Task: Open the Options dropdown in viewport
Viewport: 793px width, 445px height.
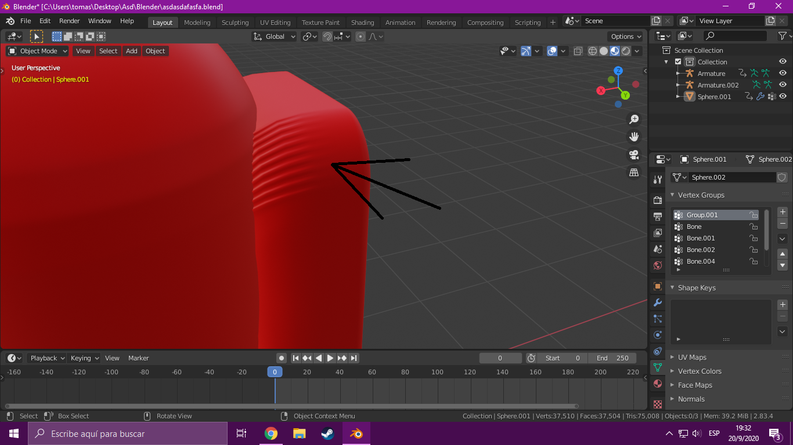Action: [626, 37]
